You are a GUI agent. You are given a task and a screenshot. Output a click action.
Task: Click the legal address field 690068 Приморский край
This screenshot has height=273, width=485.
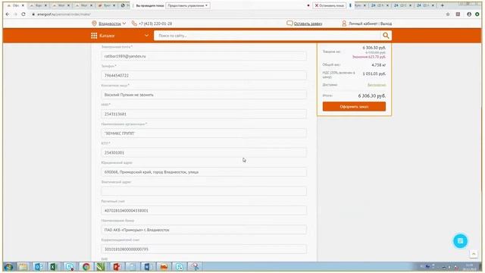coord(204,172)
